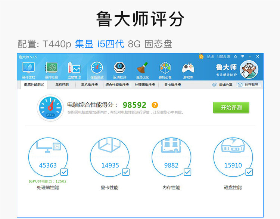280x219 pixels.
Task: Uncheck the 显卡性能 test checkbox
Action: (126, 172)
